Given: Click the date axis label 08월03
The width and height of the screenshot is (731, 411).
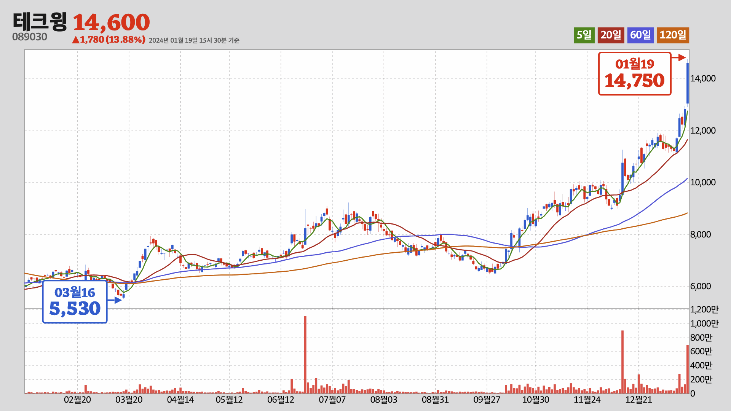Looking at the screenshot, I should click(384, 400).
